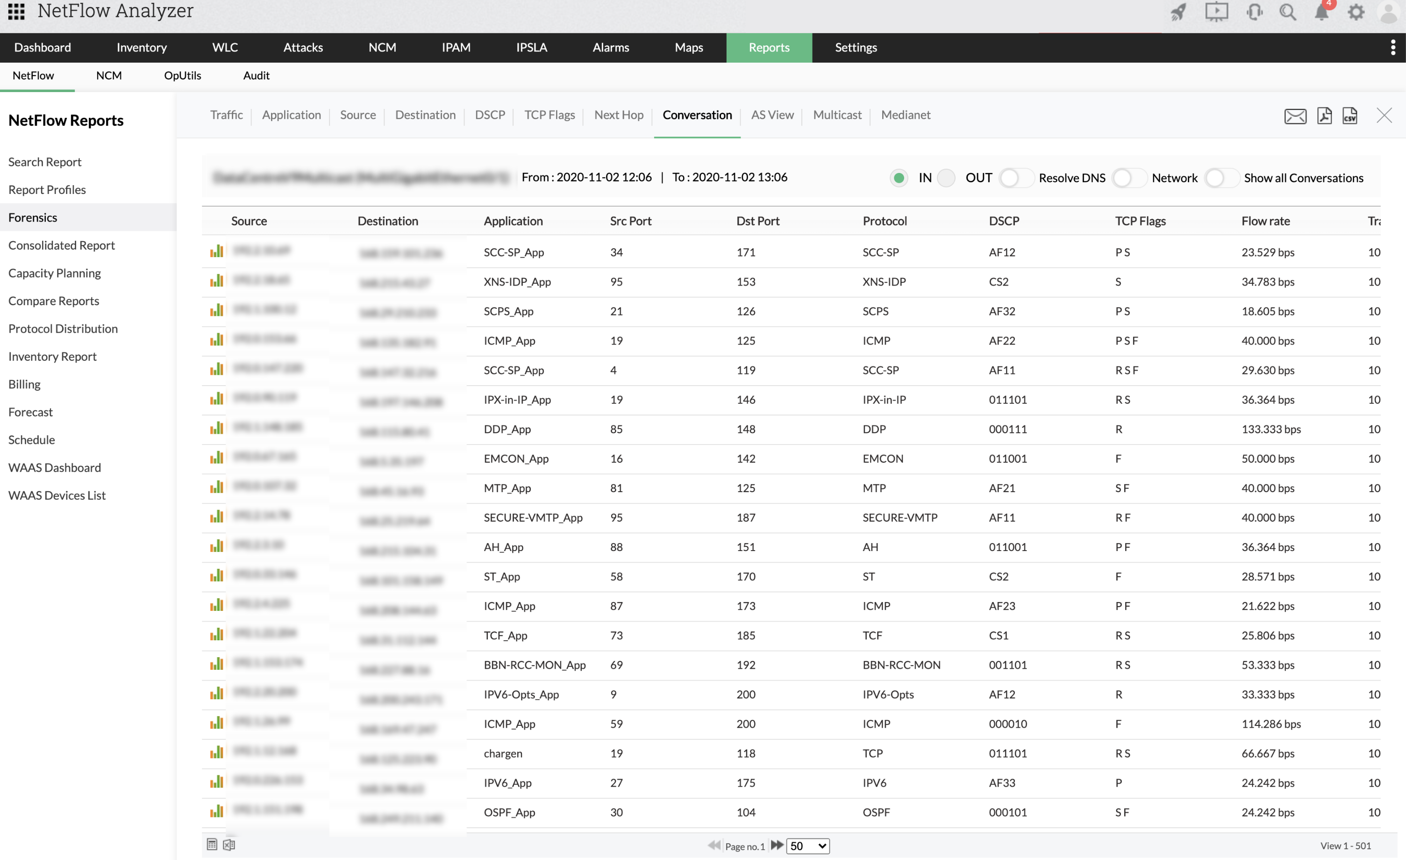This screenshot has height=860, width=1406.
Task: Open the notifications bell icon
Action: [x=1321, y=13]
